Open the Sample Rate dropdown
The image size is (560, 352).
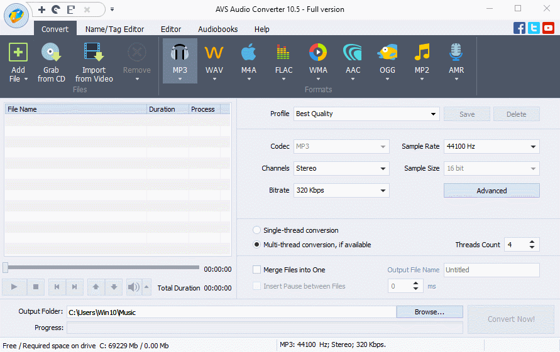click(x=491, y=147)
